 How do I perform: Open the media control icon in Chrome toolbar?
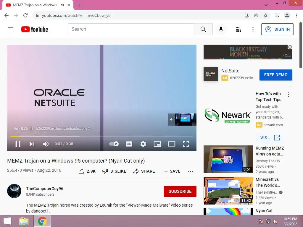277,15
